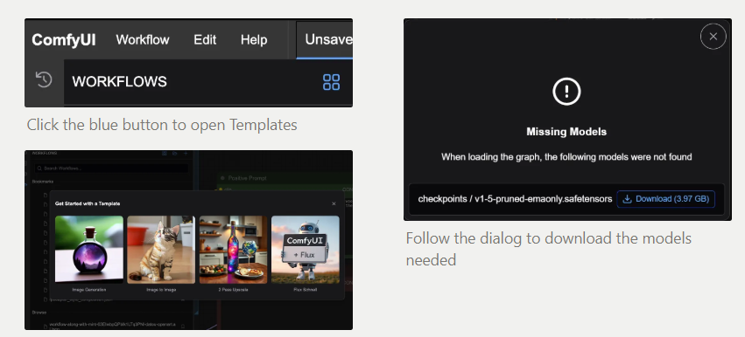Screen dimensions: 745x337
Task: Click the ComfyUI logo text
Action: click(x=64, y=40)
